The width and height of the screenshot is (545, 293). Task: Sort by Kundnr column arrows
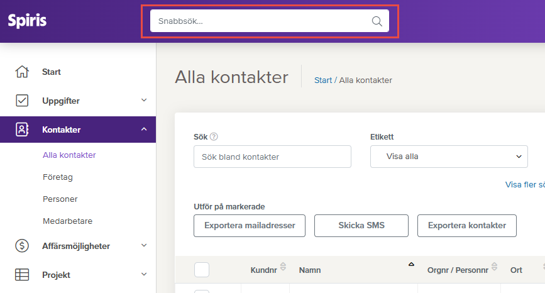283,267
